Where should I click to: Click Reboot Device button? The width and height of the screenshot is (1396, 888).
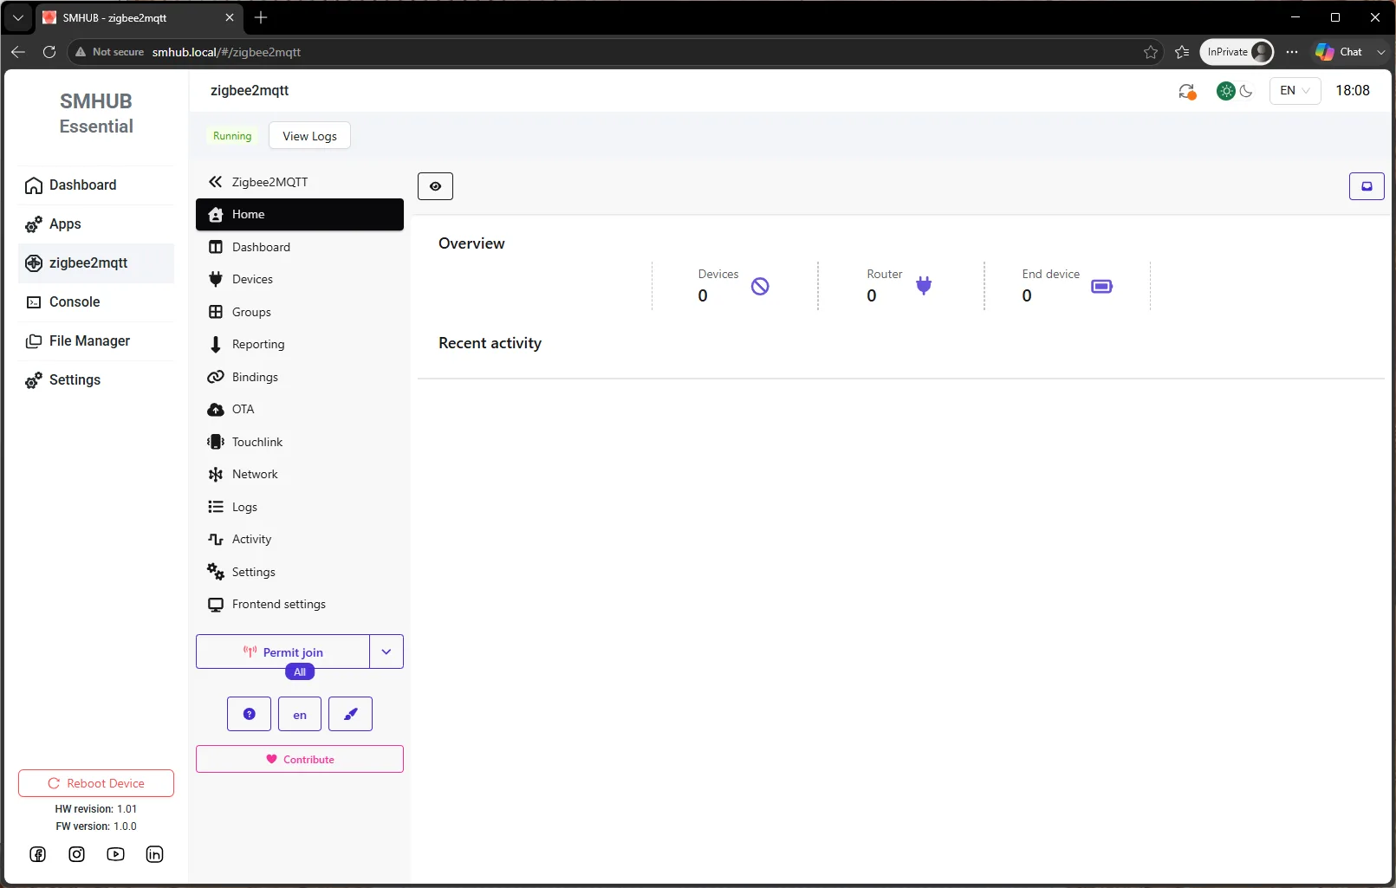(96, 783)
